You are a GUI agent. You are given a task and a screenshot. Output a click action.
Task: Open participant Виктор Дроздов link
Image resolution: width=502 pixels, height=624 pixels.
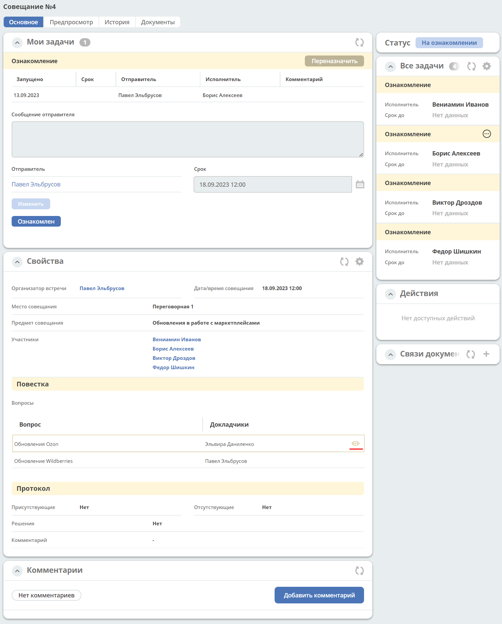pos(174,358)
